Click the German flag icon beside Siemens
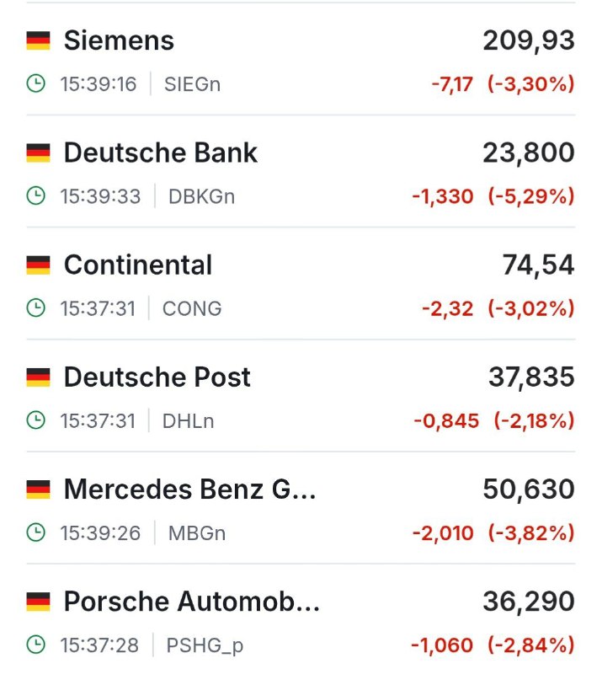Viewport: 602px width, 674px height. pos(38,40)
